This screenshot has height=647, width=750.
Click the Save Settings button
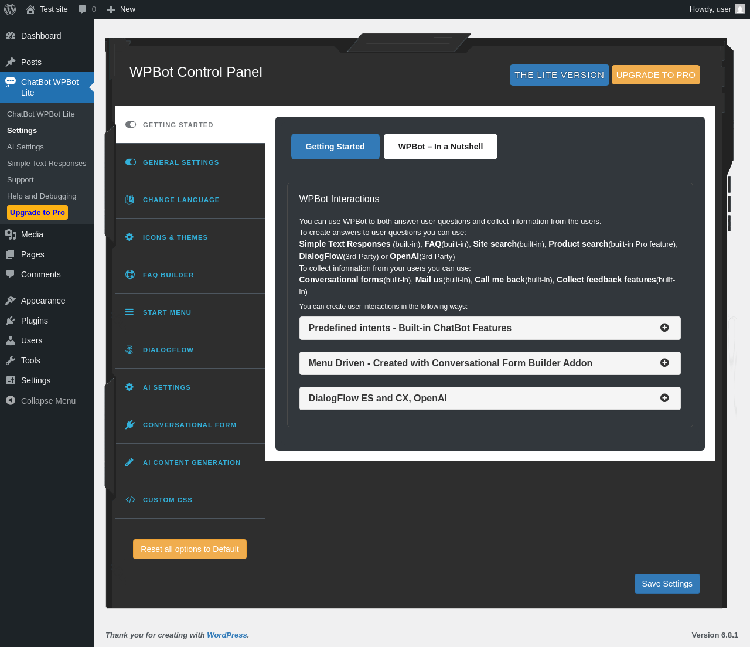pos(667,584)
